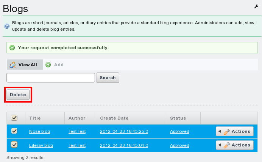Click the green success checkmark icon
This screenshot has height=162, width=262.
(x=12, y=48)
